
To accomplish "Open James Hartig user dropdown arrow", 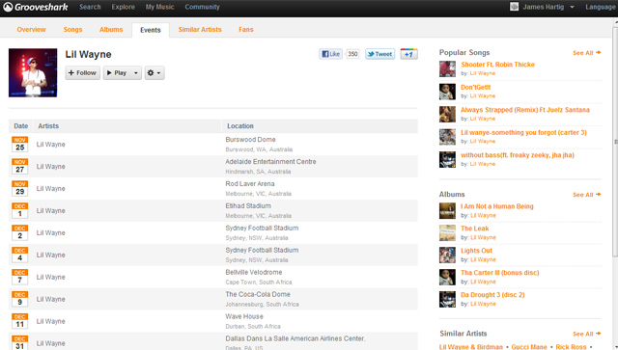I will point(572,7).
